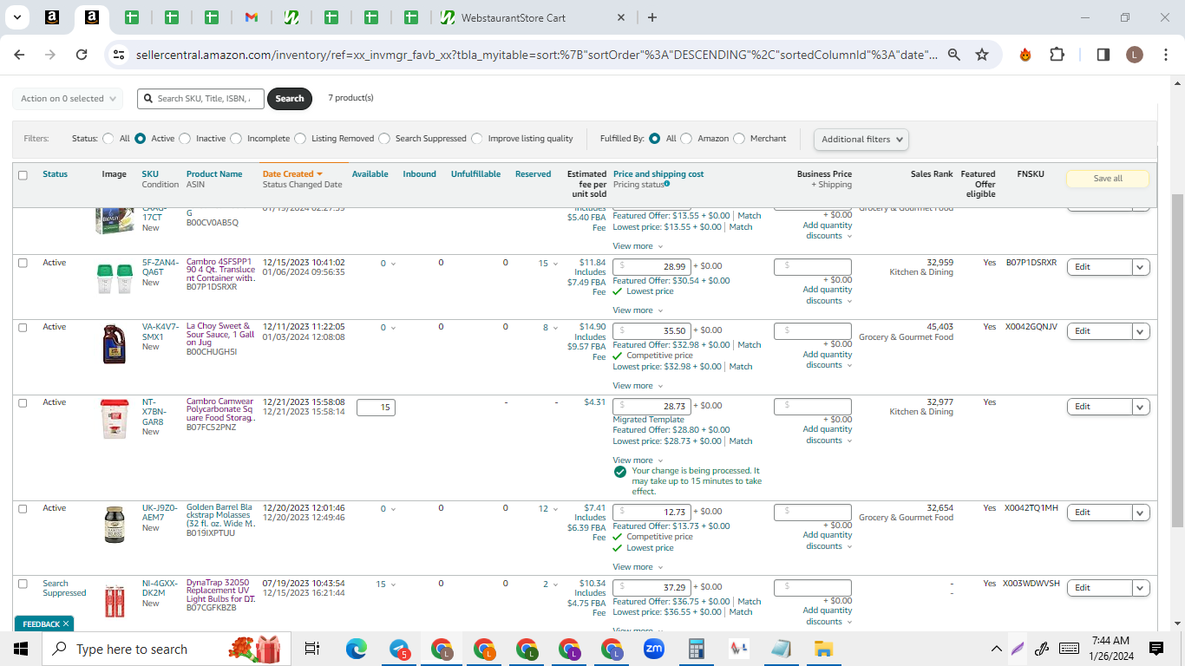This screenshot has width=1185, height=666.
Task: Open the fire-shaped extension icon
Action: tap(1025, 55)
